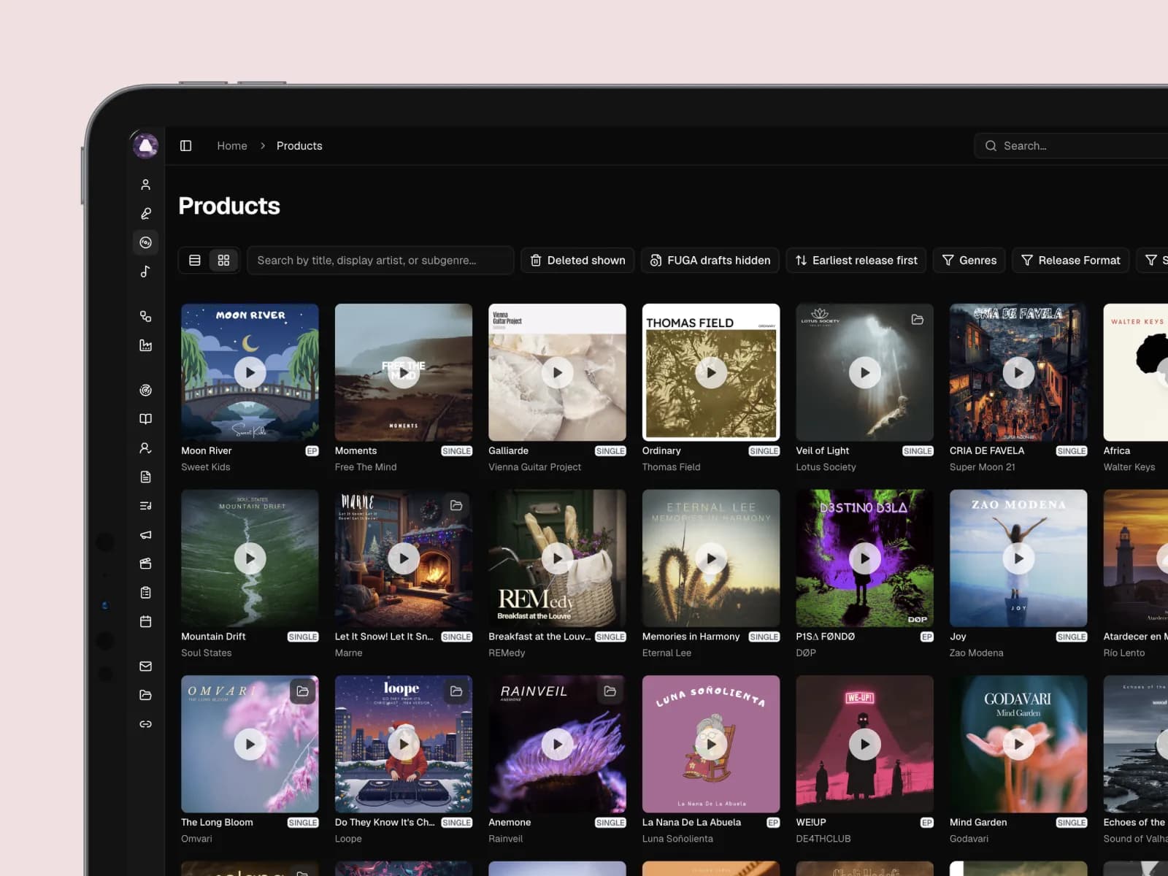Play the CRIA DE FAVELA preview
Screen dimensions: 1168x876
click(x=1018, y=372)
